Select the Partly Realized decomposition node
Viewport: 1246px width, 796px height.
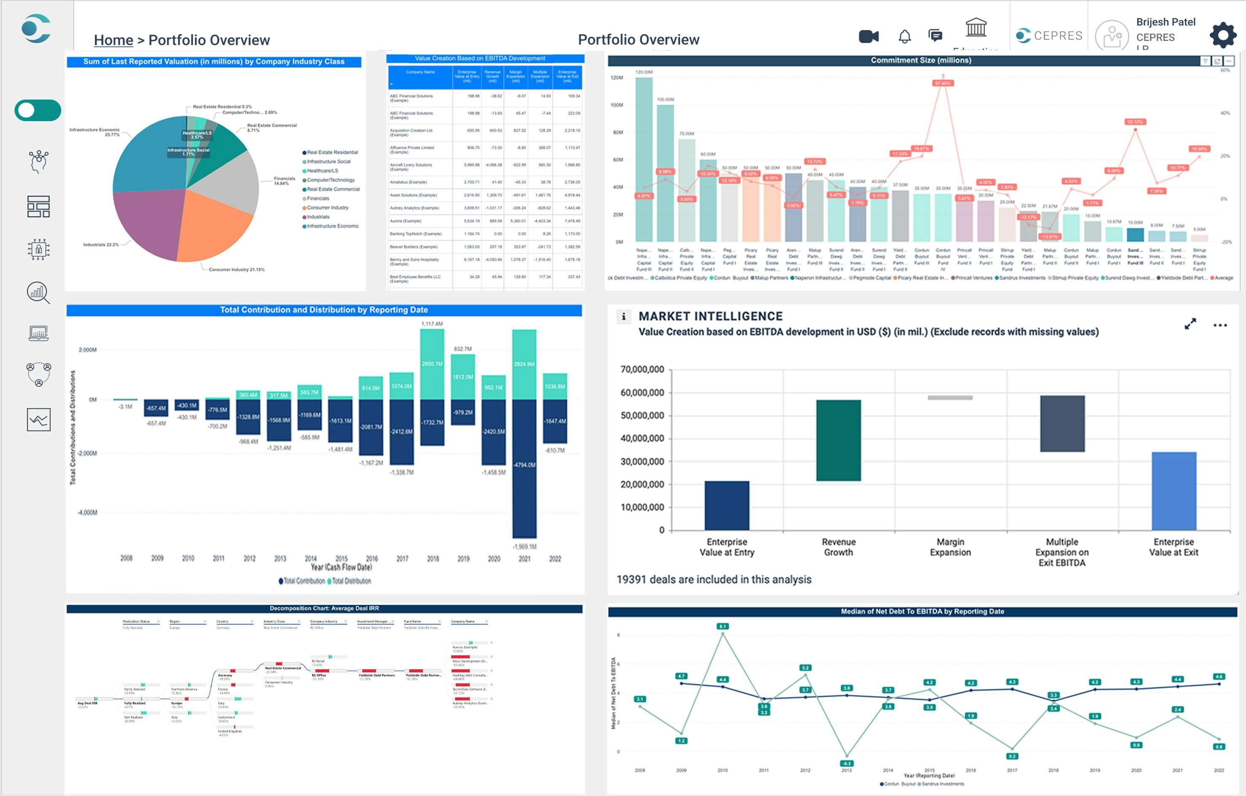[x=140, y=688]
